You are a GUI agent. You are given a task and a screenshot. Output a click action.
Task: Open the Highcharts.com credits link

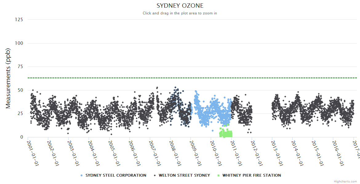pos(345,182)
